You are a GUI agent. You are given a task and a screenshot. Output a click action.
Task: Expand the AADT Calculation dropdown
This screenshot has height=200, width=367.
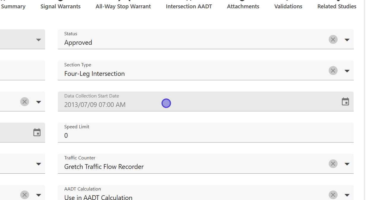[x=347, y=195]
